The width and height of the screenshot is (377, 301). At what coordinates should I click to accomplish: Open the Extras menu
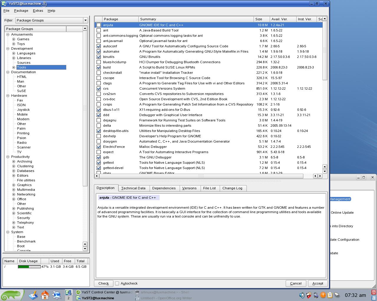coord(38,11)
